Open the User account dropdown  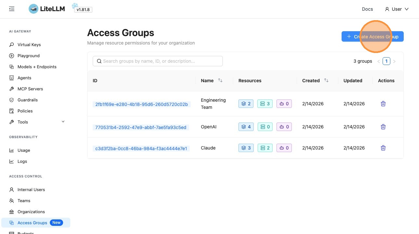click(397, 9)
